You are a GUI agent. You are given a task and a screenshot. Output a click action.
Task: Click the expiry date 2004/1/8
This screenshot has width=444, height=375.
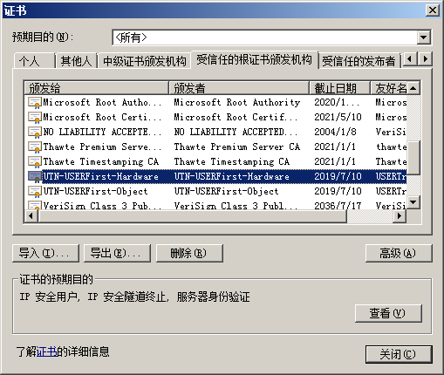click(x=335, y=133)
